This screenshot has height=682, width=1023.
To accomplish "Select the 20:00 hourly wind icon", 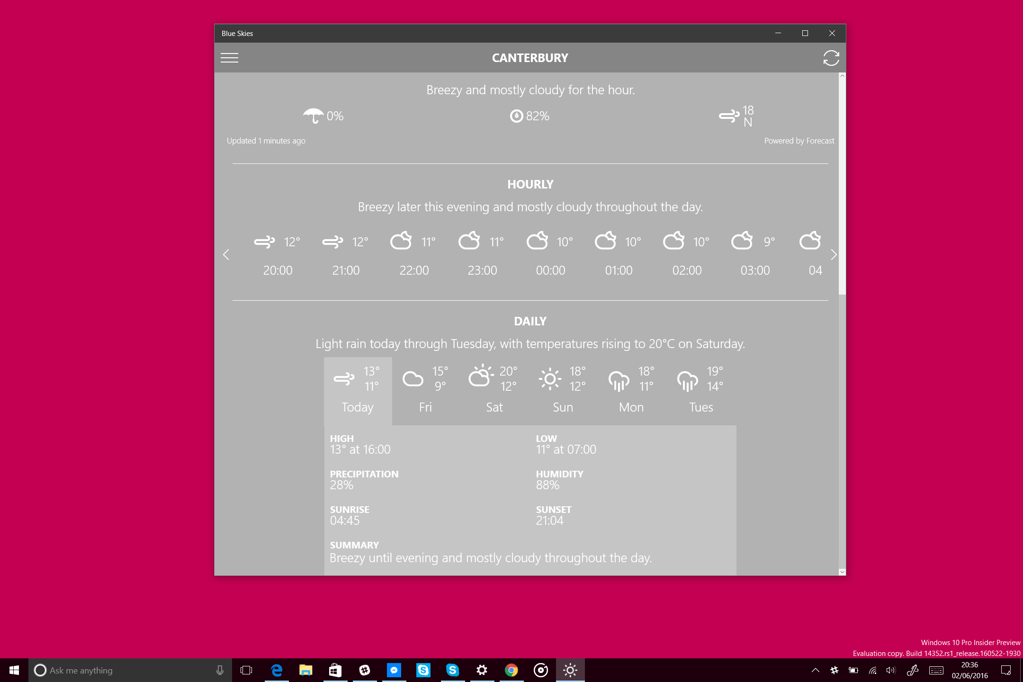I will pos(264,242).
